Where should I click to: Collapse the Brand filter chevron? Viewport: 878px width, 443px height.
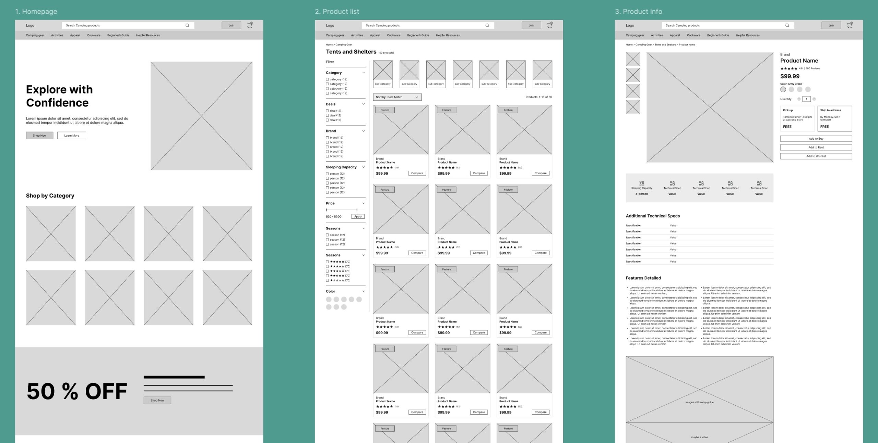point(364,131)
